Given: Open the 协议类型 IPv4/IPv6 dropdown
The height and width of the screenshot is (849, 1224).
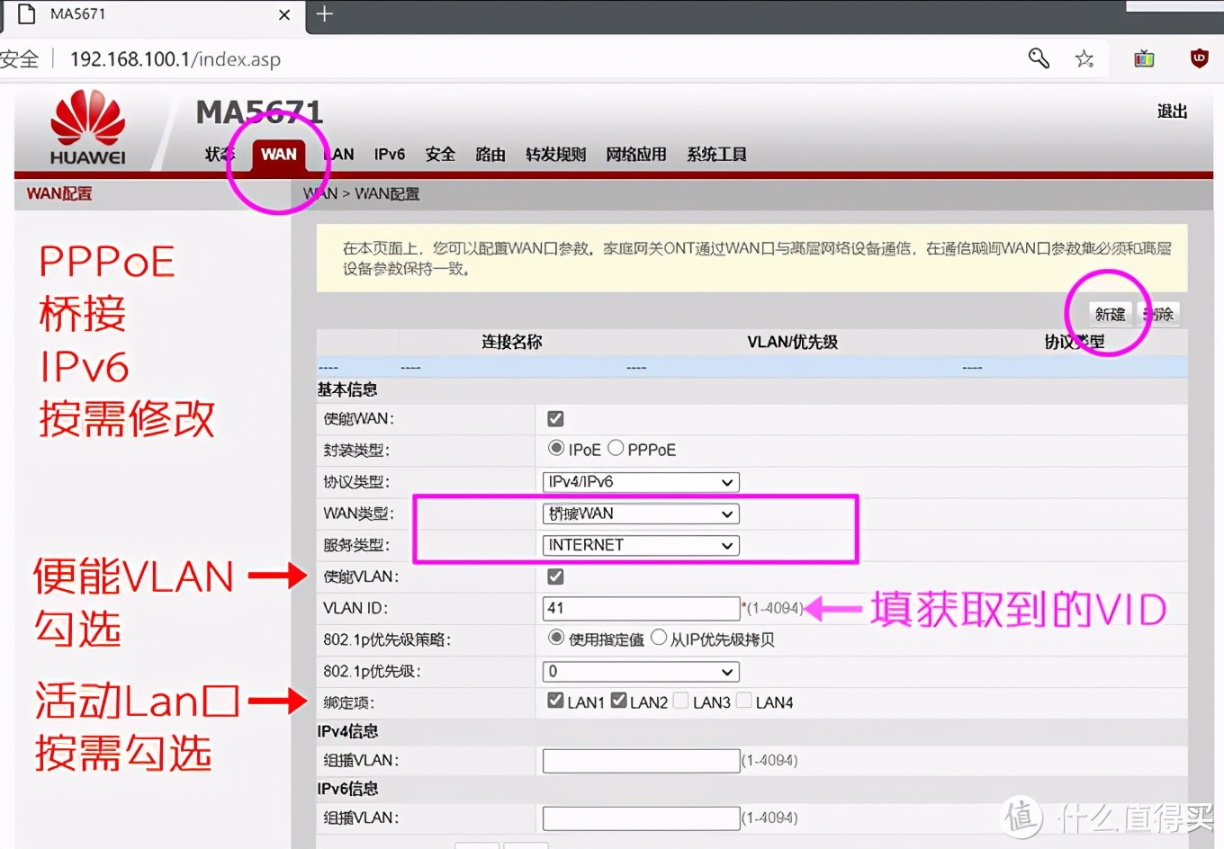Looking at the screenshot, I should pyautogui.click(x=641, y=482).
